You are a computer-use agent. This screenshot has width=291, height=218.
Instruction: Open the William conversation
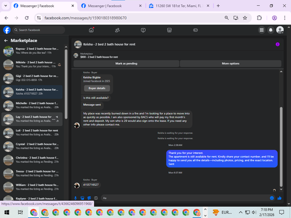[32, 187]
